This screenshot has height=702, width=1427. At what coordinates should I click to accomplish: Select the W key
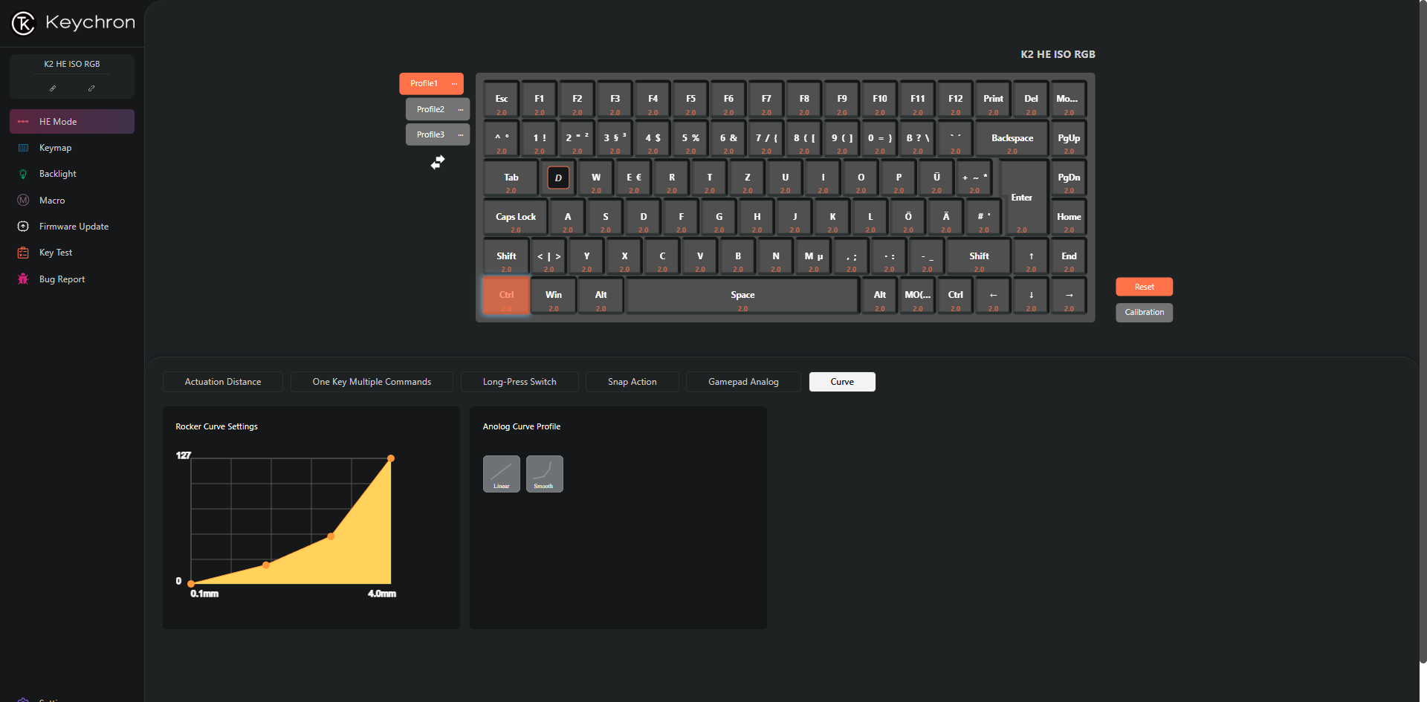(x=596, y=178)
